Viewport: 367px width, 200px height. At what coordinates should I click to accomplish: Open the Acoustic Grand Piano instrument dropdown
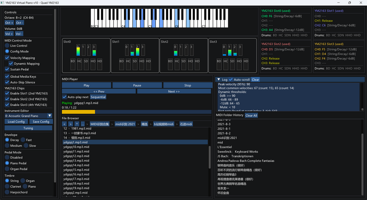(x=28, y=116)
